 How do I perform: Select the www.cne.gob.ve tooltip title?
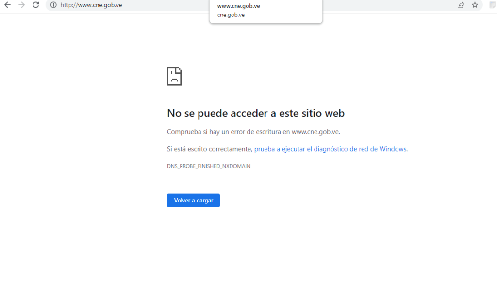point(239,6)
